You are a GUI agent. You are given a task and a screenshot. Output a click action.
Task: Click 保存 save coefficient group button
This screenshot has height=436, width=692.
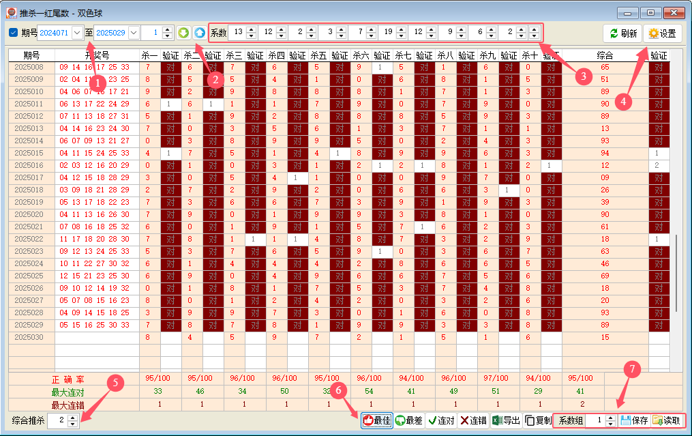tap(634, 421)
